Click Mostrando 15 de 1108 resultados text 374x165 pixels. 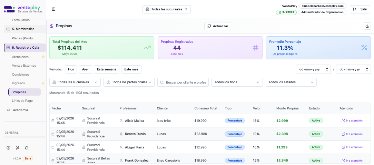pyautogui.click(x=74, y=93)
